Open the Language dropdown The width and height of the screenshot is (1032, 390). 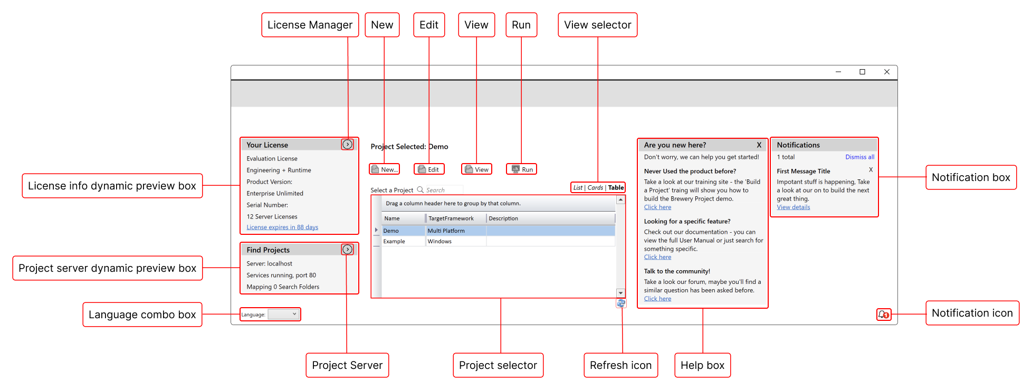pyautogui.click(x=283, y=315)
